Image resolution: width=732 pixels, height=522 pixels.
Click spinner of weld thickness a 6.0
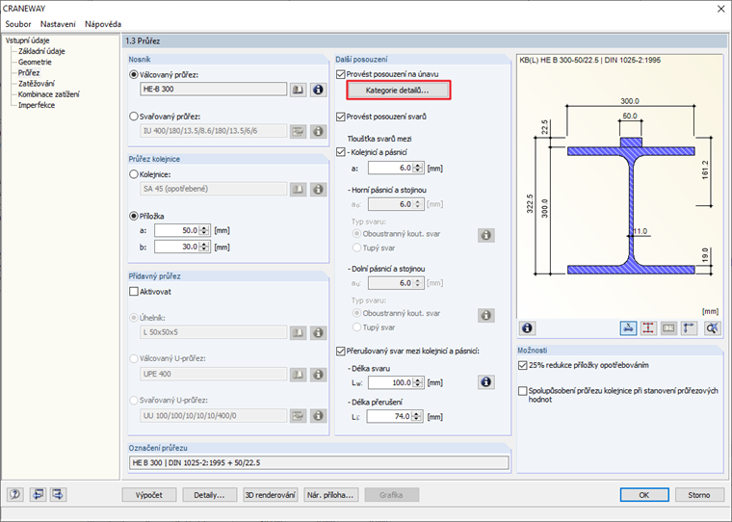418,169
